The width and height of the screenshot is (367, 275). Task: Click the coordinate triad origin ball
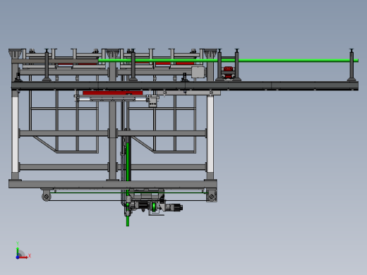click(18, 257)
